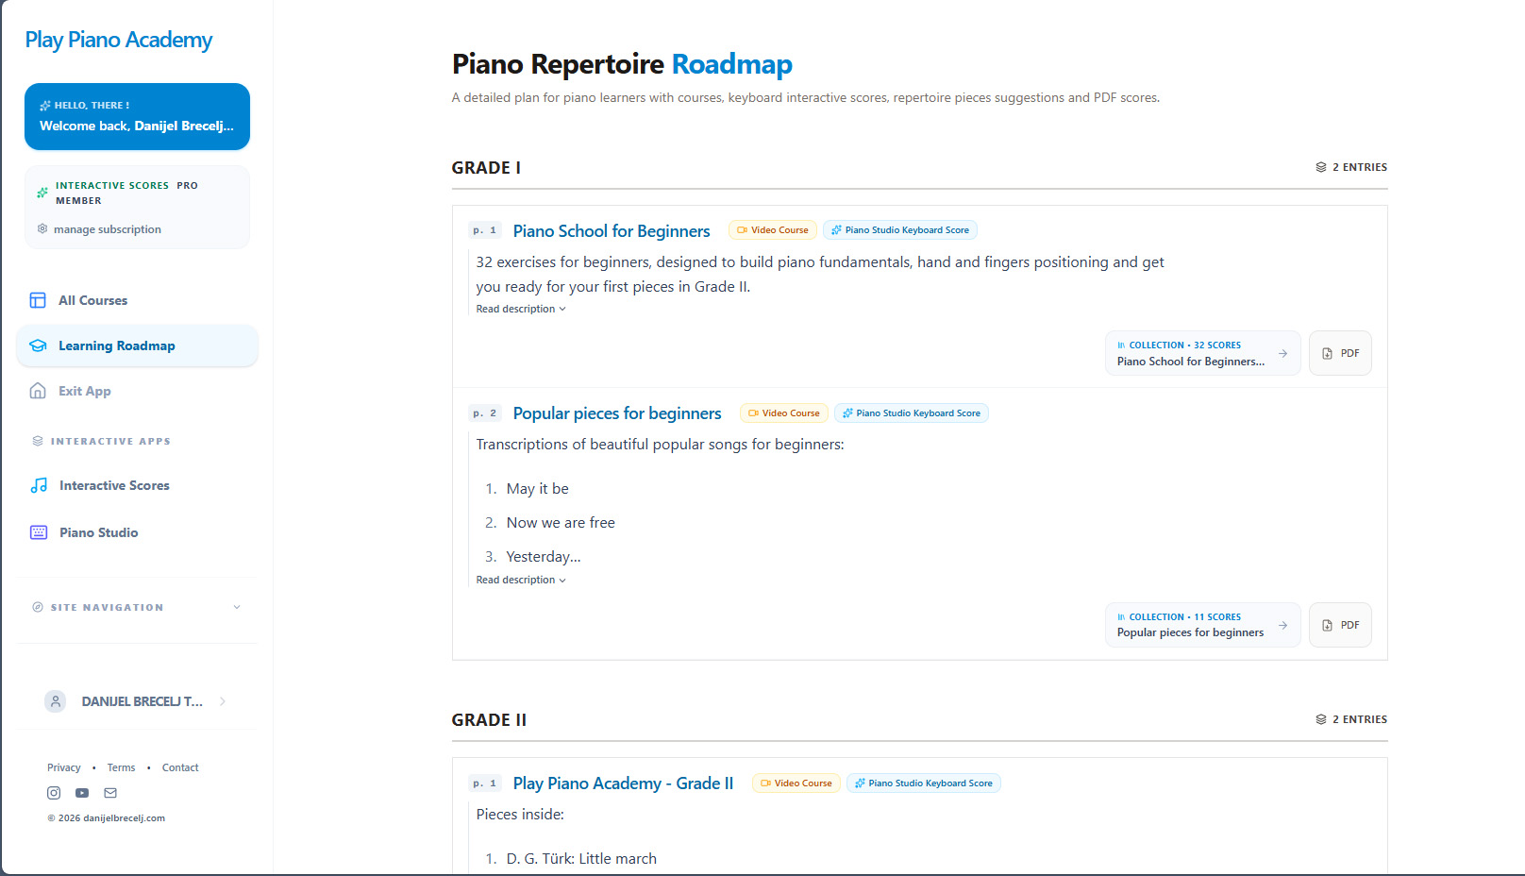
Task: Click manage subscription link
Action: click(108, 229)
